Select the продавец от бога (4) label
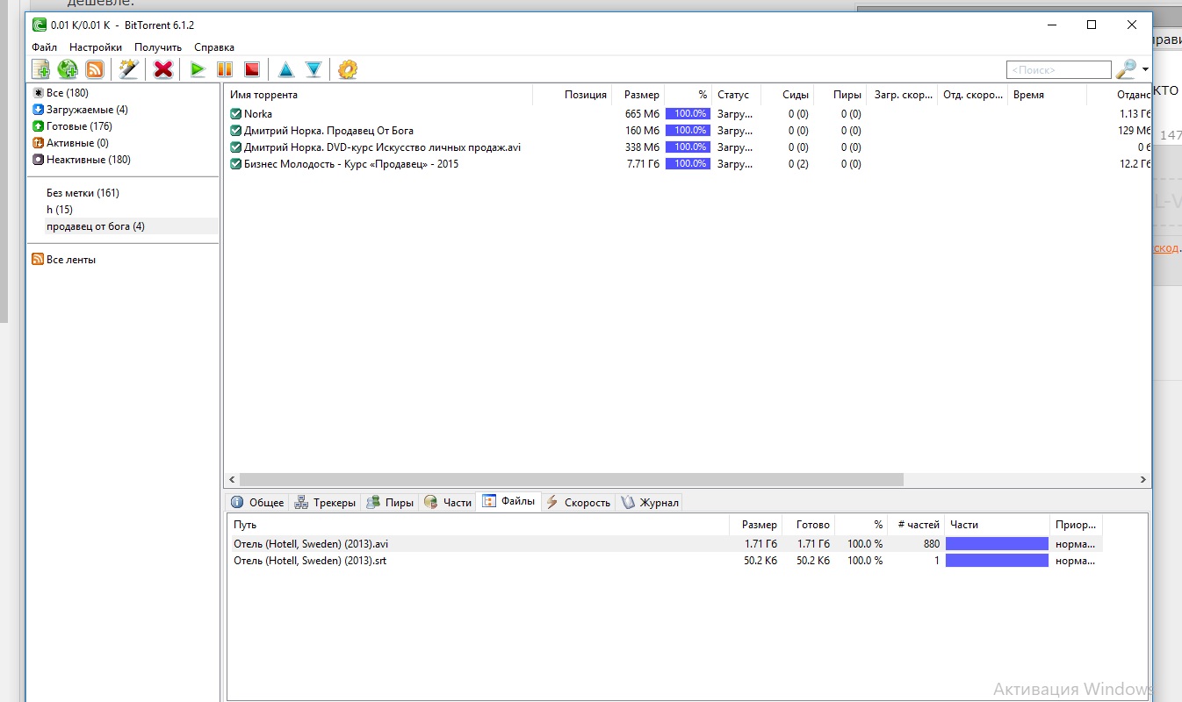Viewport: 1182px width, 702px height. 96,226
